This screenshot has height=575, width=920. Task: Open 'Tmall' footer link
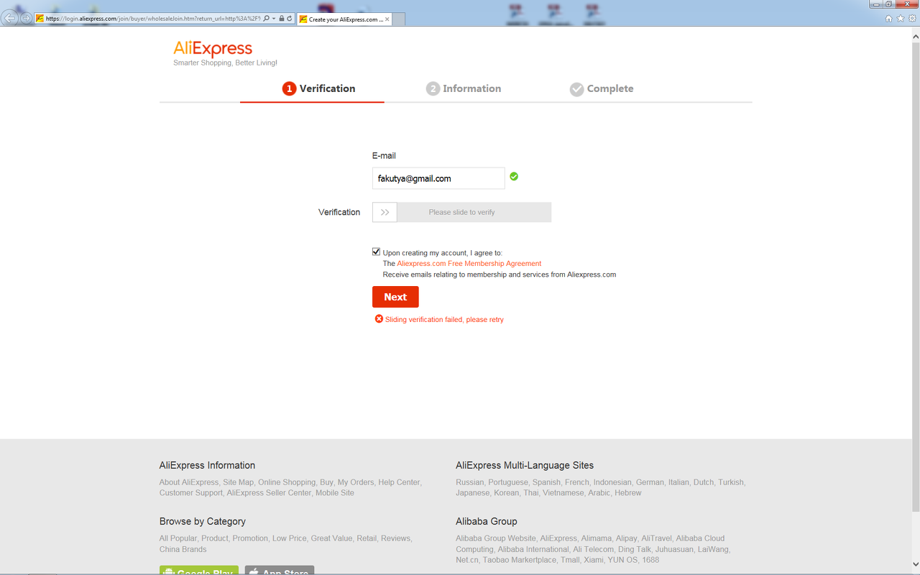(x=569, y=560)
